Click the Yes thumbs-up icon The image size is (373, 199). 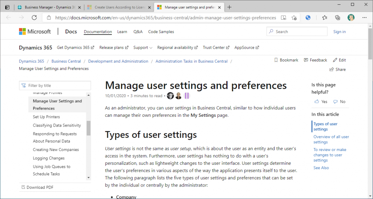coord(317,102)
